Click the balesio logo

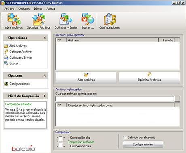23,148
